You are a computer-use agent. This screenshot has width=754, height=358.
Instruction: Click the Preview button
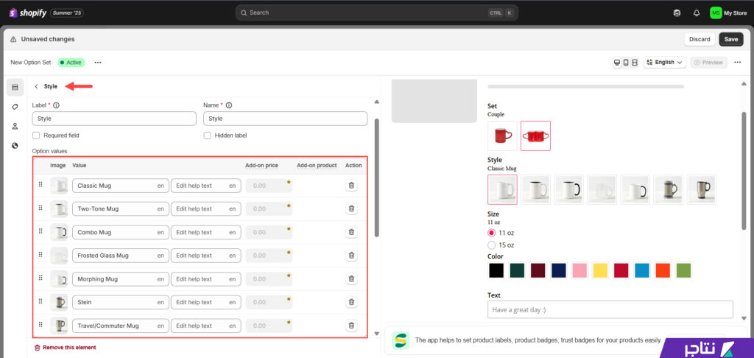tap(709, 63)
